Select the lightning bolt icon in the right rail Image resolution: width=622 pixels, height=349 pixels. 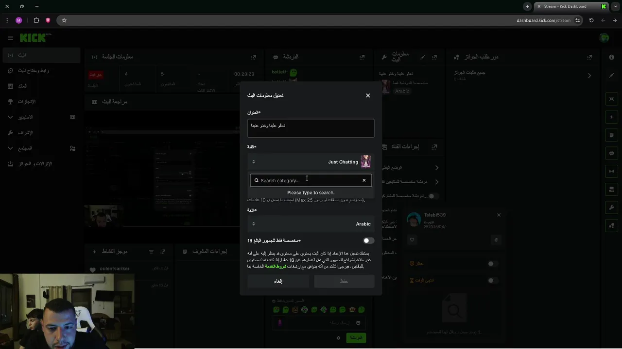[x=611, y=117]
